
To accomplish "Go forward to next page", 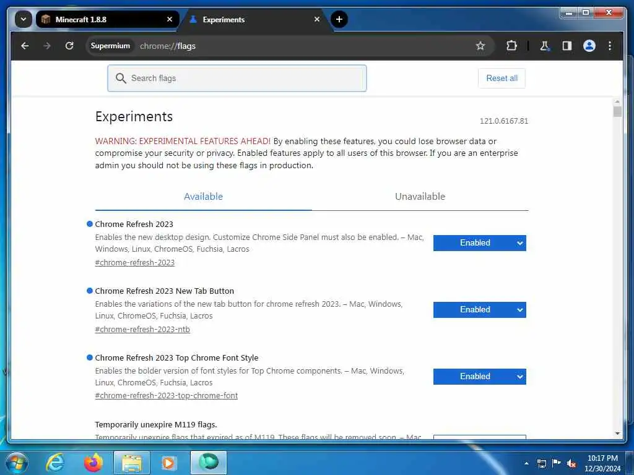I will coord(47,46).
